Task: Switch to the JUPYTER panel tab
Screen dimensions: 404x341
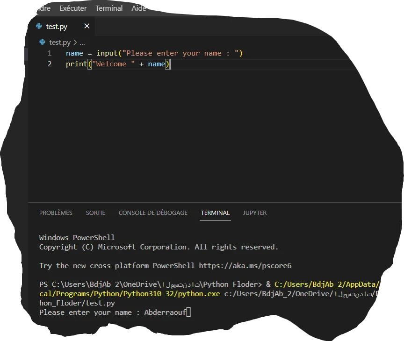Action: (x=255, y=213)
